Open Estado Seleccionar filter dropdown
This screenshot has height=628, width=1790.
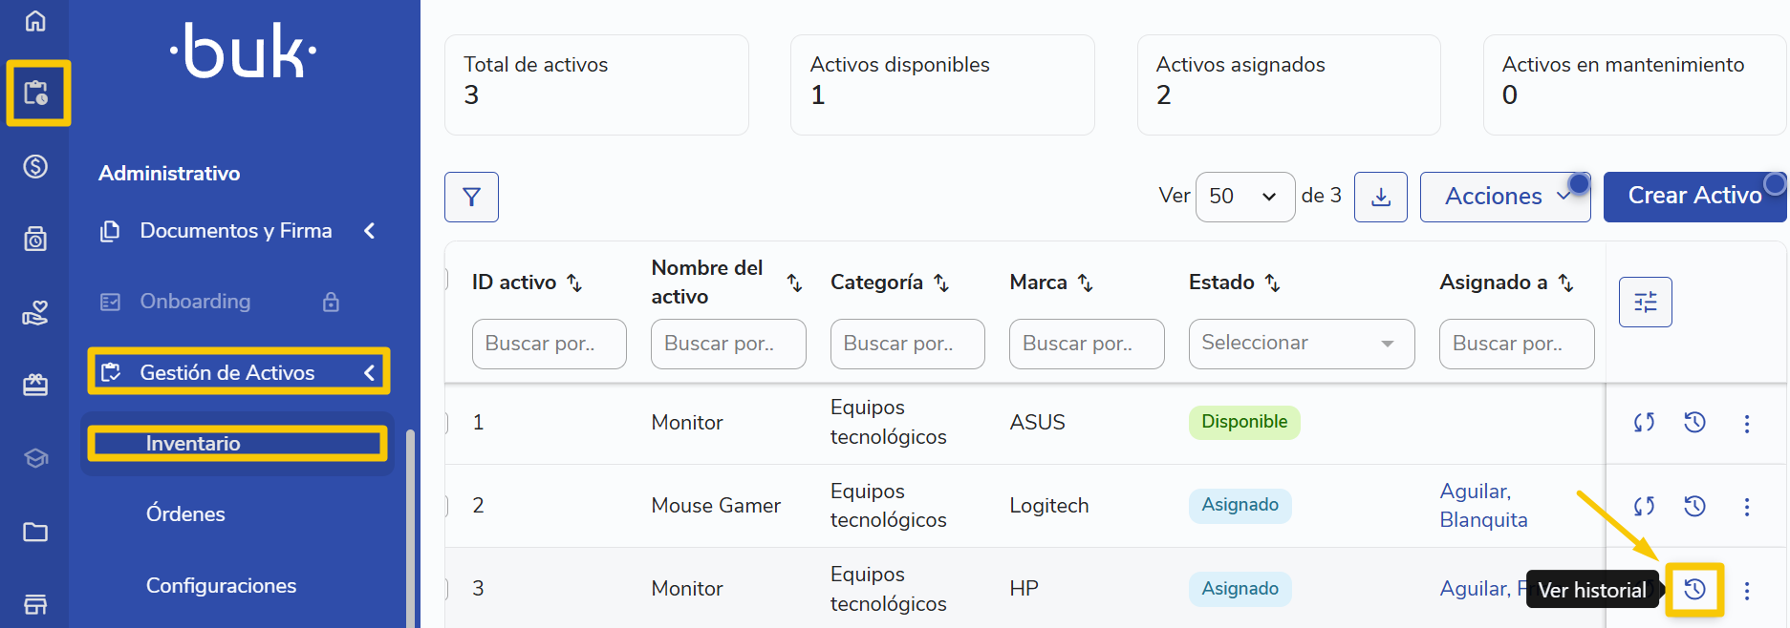pyautogui.click(x=1301, y=344)
